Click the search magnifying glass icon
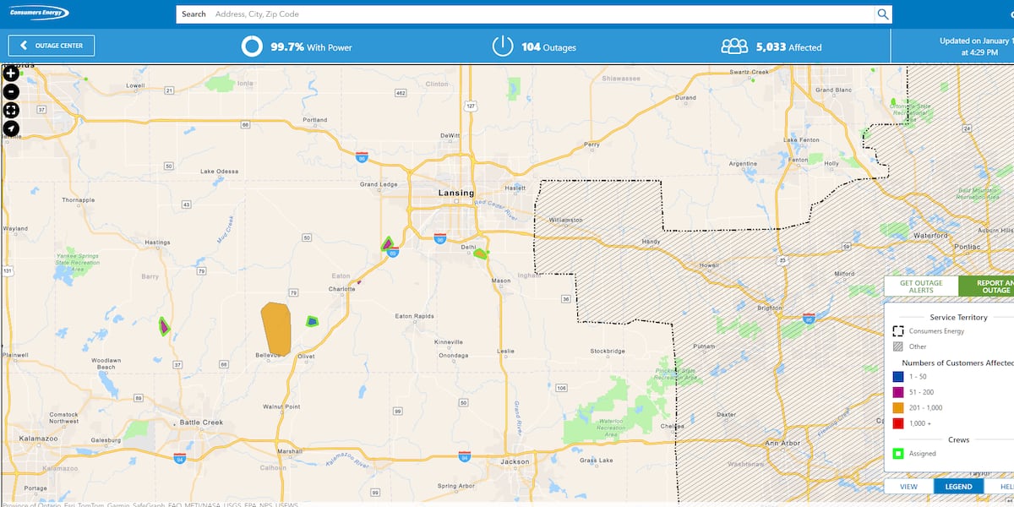Viewport: 1014px width, 507px height. (x=883, y=14)
